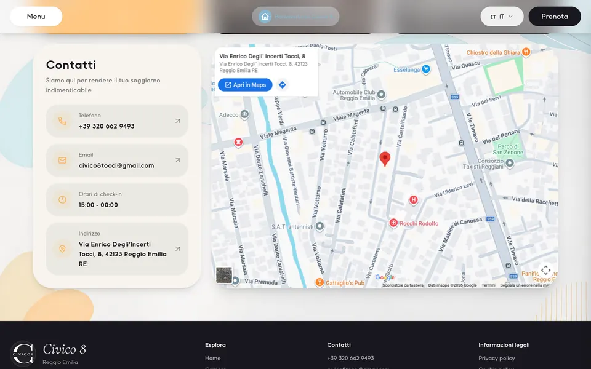Click the red location marker on map

point(384,159)
